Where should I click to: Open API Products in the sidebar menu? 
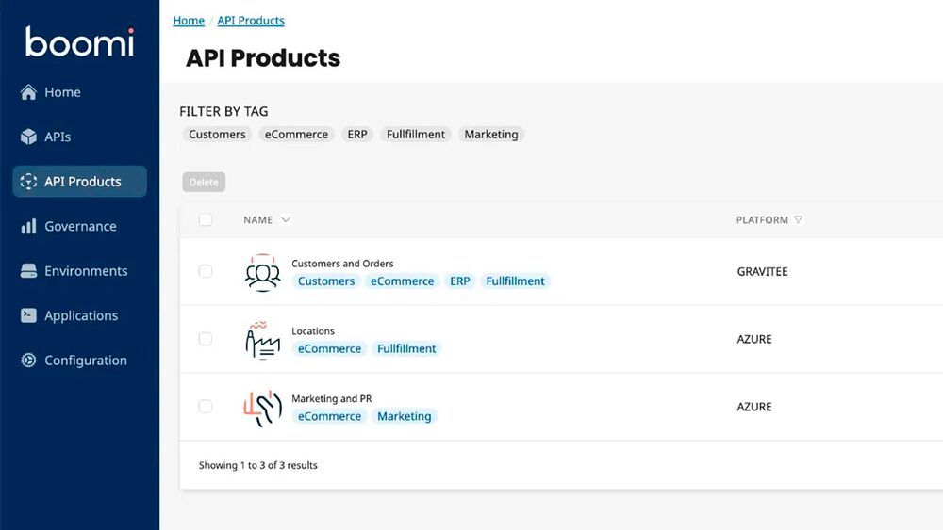tap(80, 182)
